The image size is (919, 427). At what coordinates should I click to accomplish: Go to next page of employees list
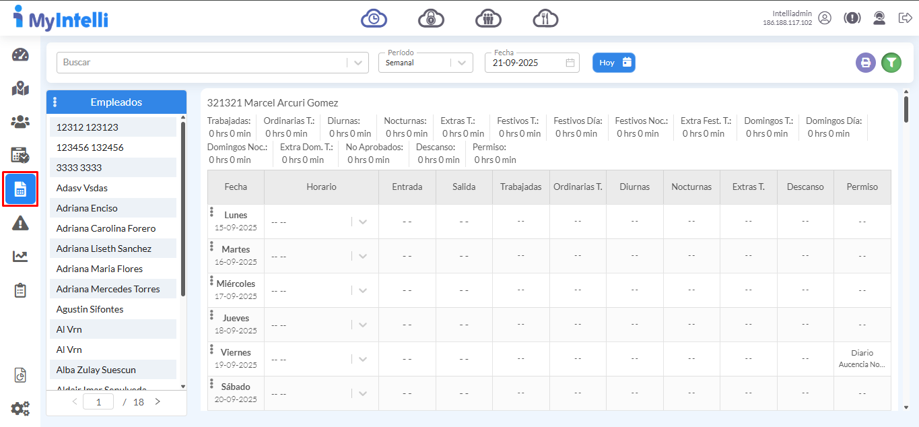coord(158,402)
